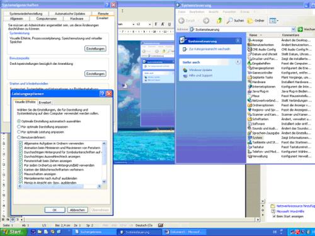The image size is (315, 236).
Task: Expand the address bar dropdown
Action: tap(294, 30)
